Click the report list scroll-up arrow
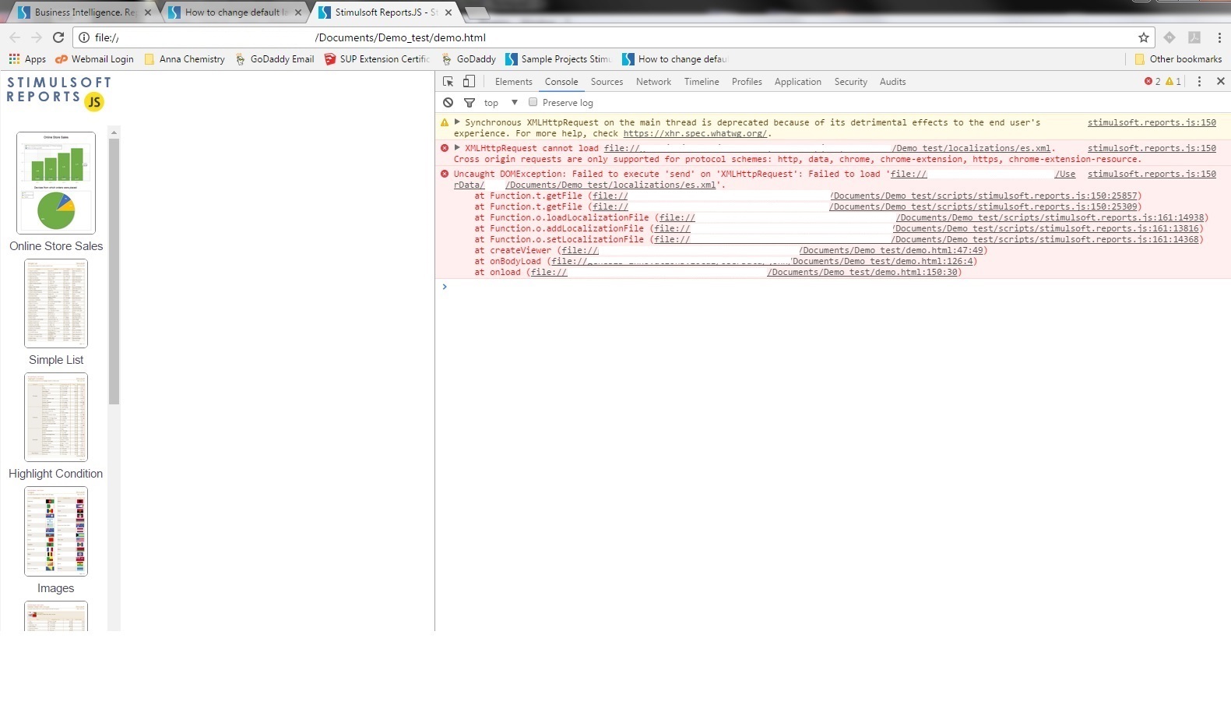 click(114, 132)
